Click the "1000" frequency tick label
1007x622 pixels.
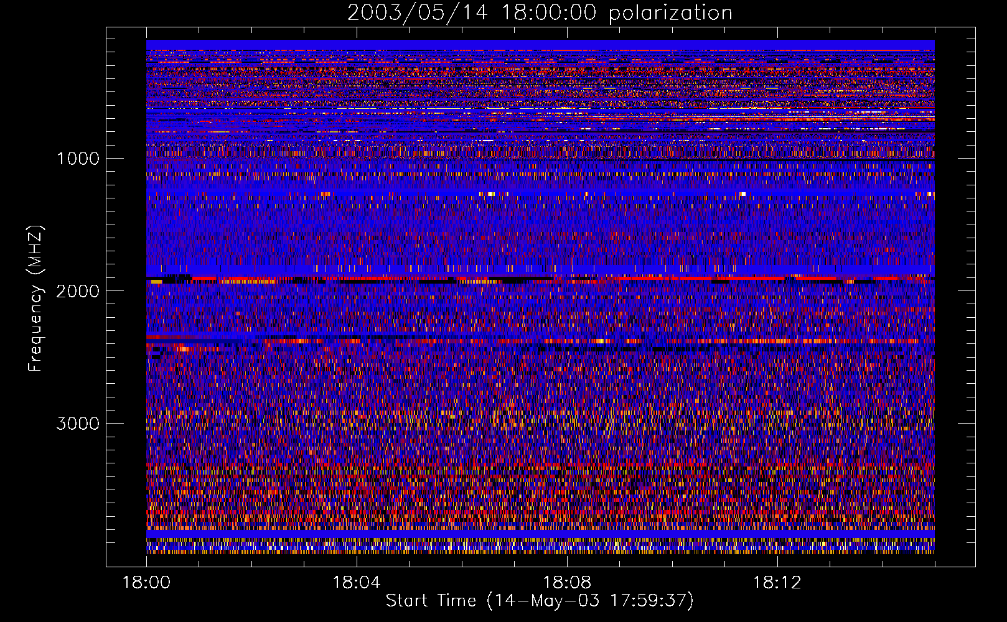click(78, 159)
